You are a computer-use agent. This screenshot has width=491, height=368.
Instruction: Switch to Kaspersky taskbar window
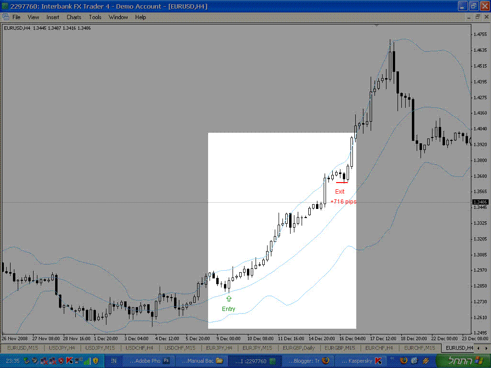click(361, 361)
